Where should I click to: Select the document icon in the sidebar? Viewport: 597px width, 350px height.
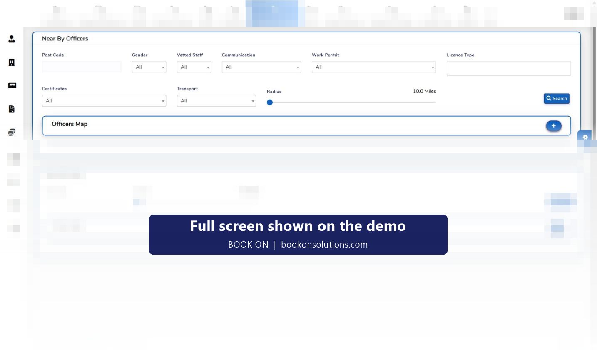(x=12, y=109)
